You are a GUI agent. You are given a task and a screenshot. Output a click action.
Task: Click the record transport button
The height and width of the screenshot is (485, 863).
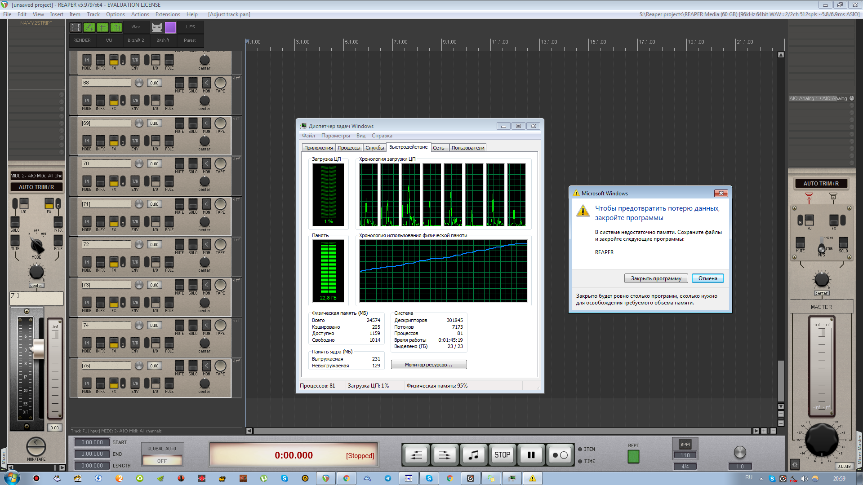click(x=560, y=455)
